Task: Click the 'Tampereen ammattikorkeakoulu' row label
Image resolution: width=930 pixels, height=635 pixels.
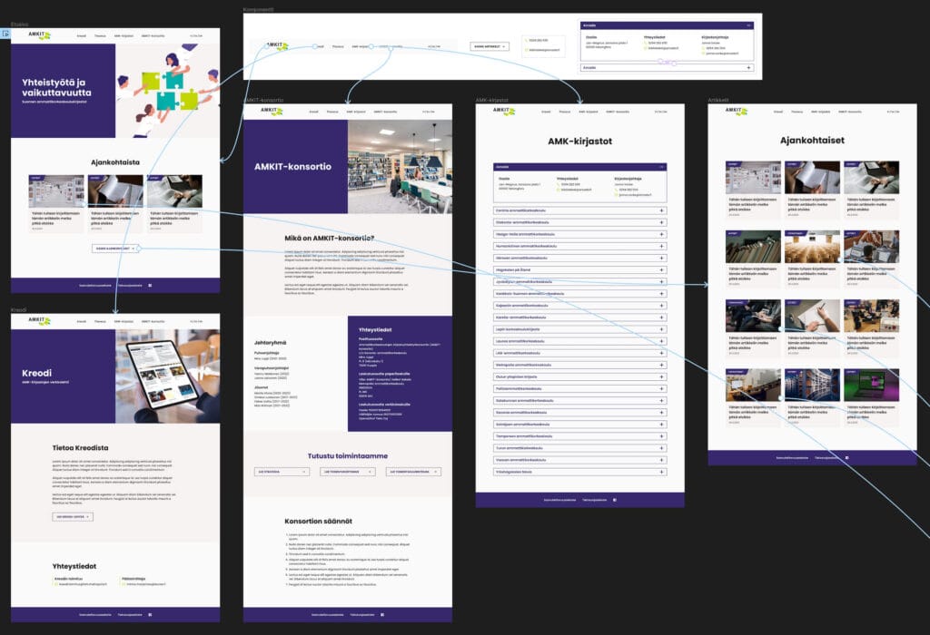Action: (524, 436)
